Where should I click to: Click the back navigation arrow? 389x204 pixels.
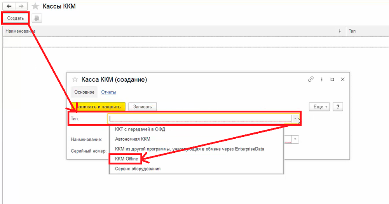click(9, 6)
